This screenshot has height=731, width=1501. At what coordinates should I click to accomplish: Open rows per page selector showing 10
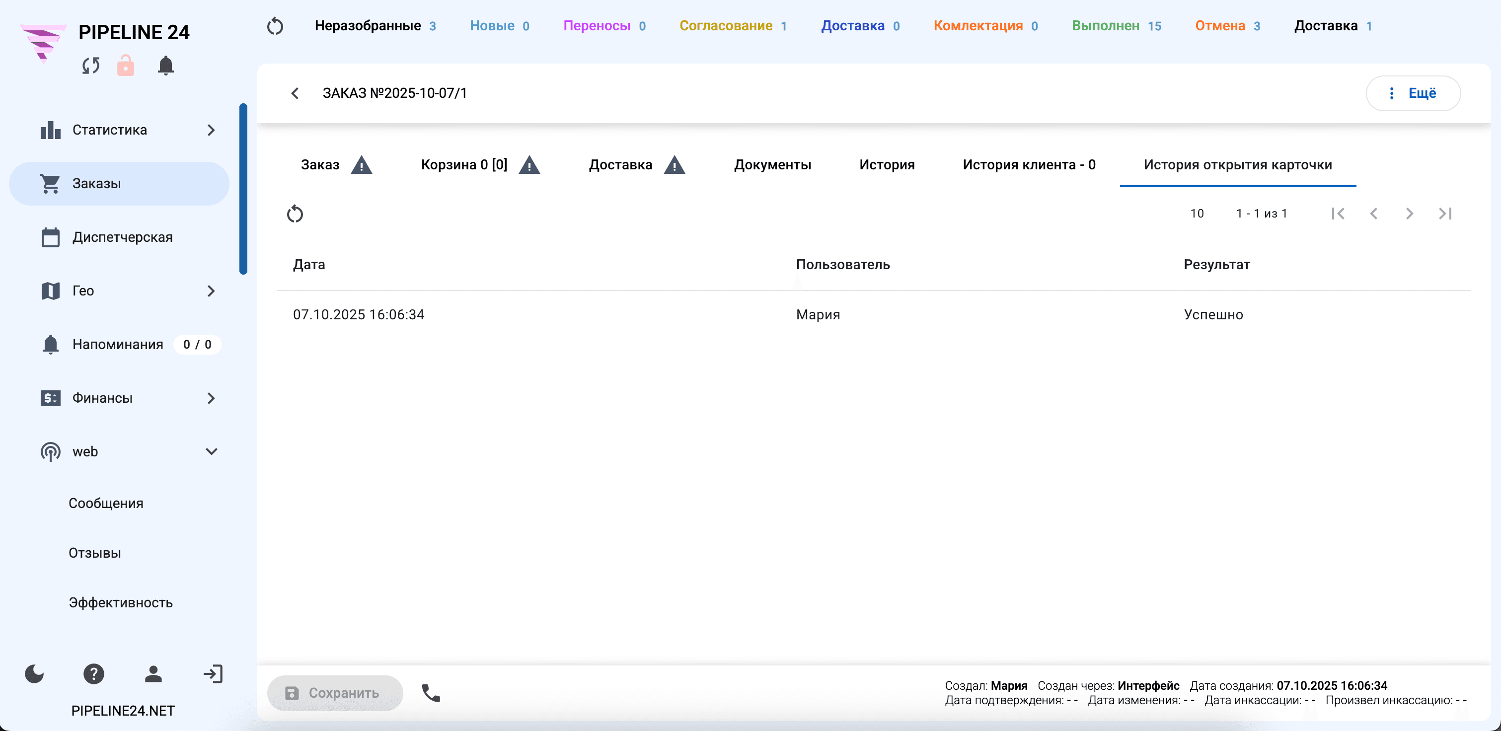(1197, 214)
